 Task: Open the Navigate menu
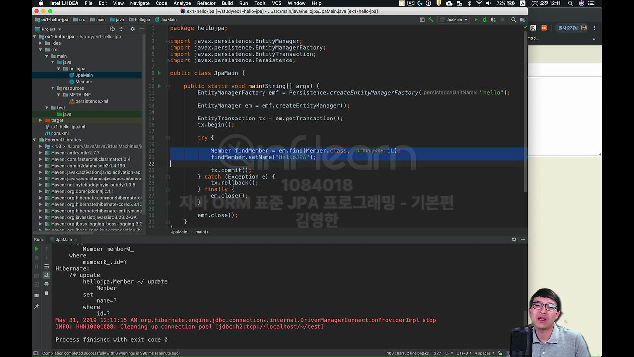tap(140, 3)
